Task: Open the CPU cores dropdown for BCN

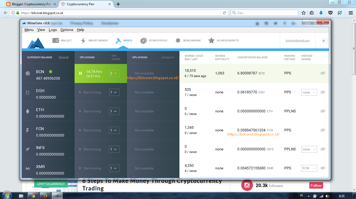Action: [x=114, y=73]
